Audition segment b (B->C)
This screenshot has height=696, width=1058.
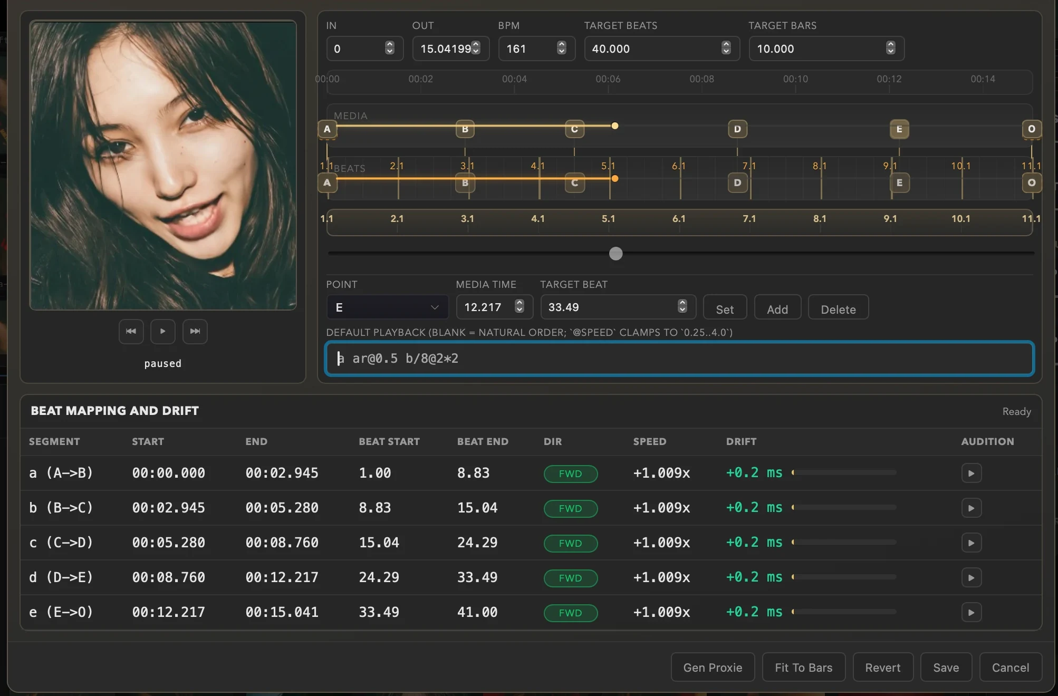[971, 508]
